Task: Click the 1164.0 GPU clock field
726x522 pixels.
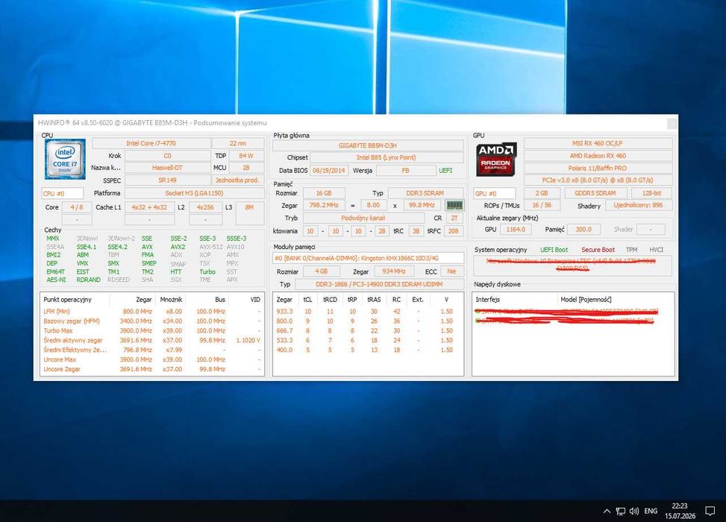Action: 516,229
